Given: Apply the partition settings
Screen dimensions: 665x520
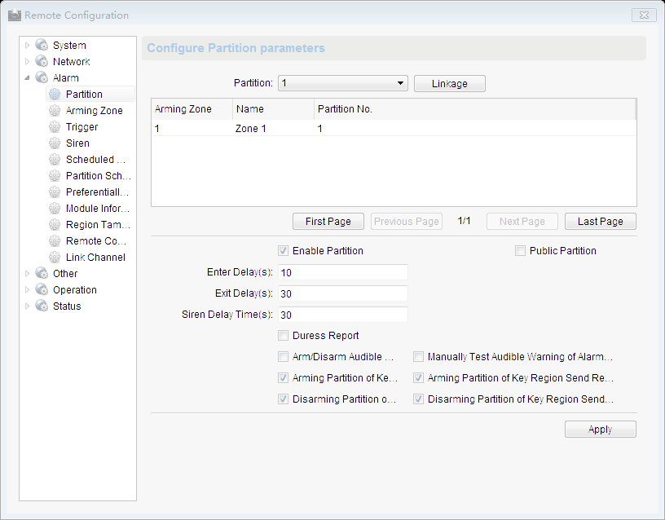Looking at the screenshot, I should coord(601,430).
